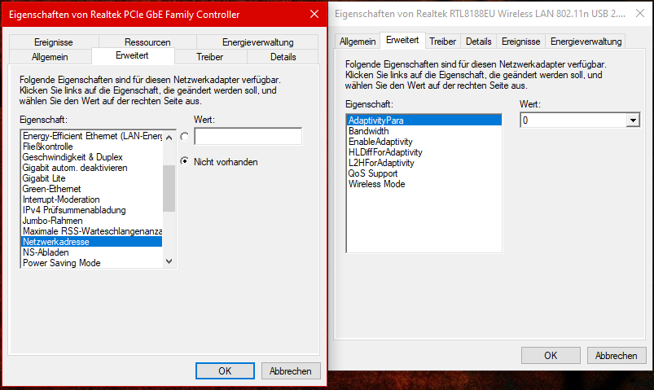This screenshot has height=390, width=654.
Task: Select L2HForAdaptivity property
Action: tap(424, 163)
